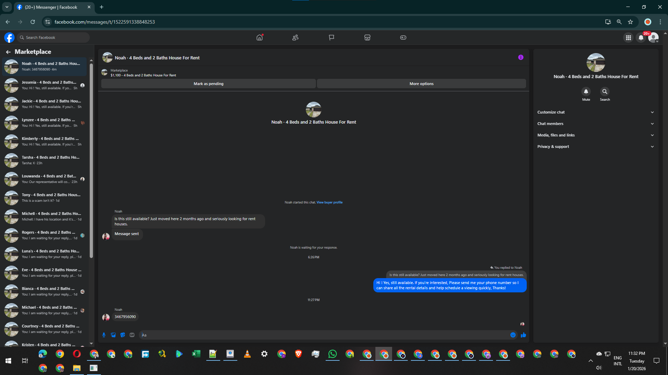Viewport: 668px width, 375px height.
Task: Click the conversation list scrollbar
Action: 91,160
